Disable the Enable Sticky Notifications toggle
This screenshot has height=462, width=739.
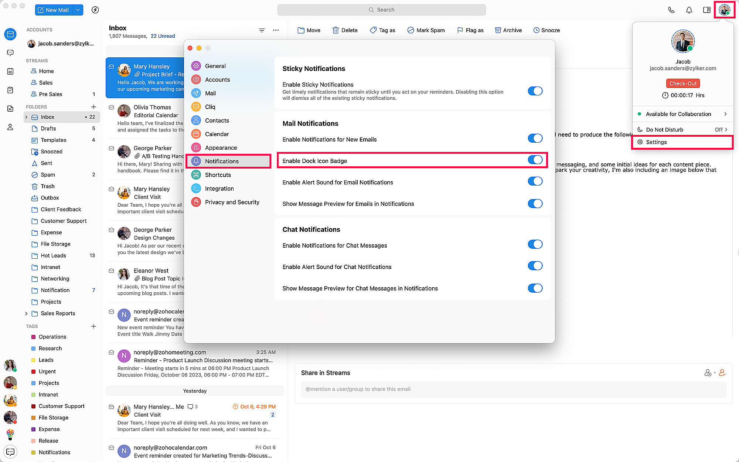tap(535, 91)
